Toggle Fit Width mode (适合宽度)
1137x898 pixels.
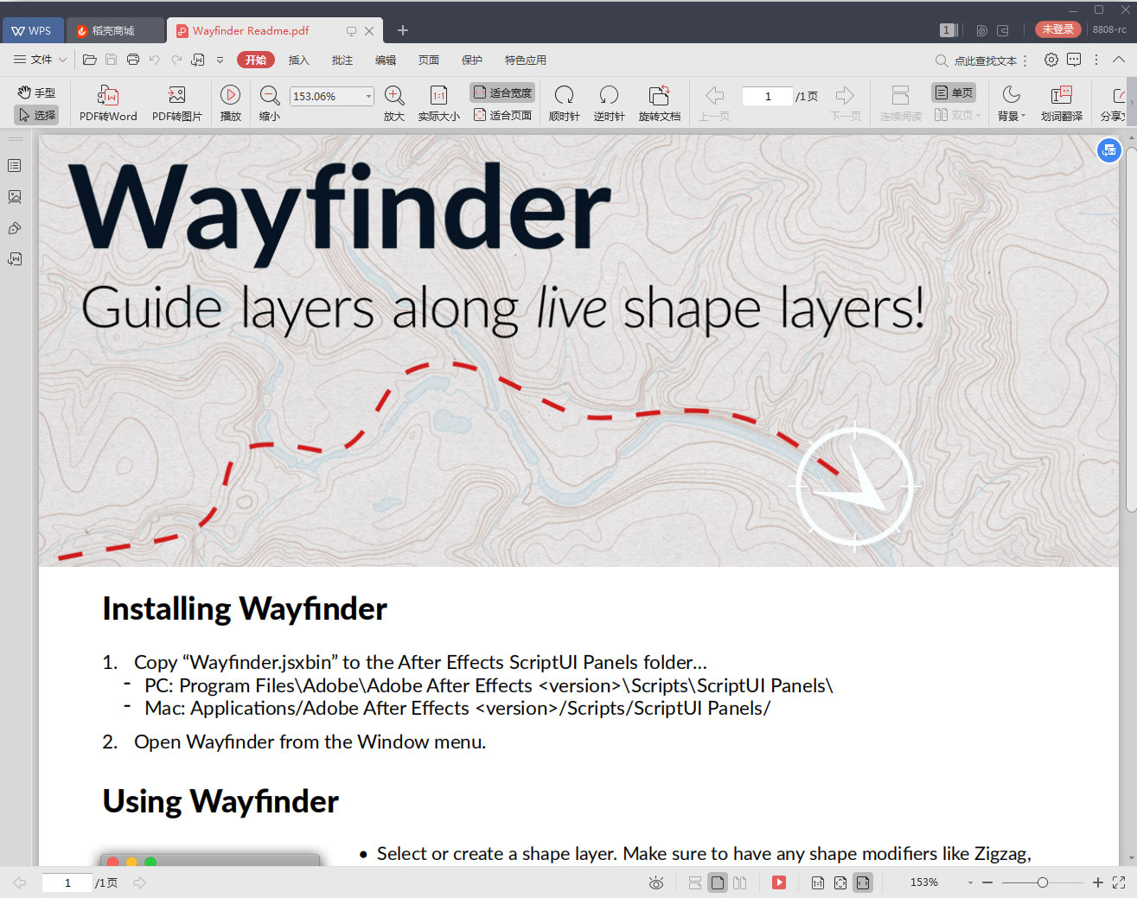(x=502, y=92)
